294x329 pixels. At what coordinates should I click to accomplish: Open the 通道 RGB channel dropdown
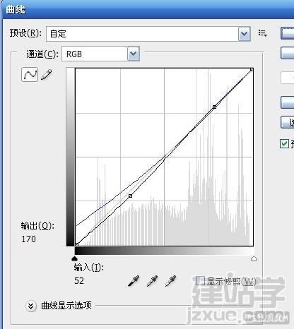[x=100, y=54]
